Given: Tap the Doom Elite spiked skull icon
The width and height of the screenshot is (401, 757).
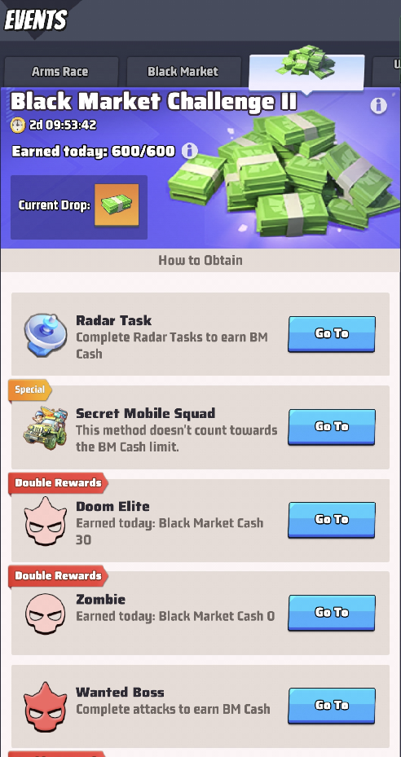Looking at the screenshot, I should [x=46, y=521].
